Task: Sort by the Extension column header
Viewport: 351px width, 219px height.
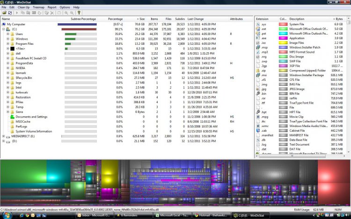Action: point(266,19)
